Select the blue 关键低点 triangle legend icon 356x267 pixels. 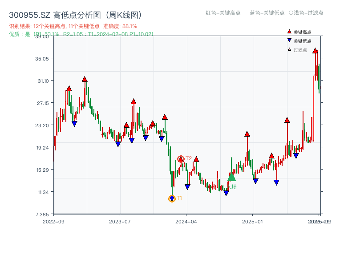(x=288, y=40)
